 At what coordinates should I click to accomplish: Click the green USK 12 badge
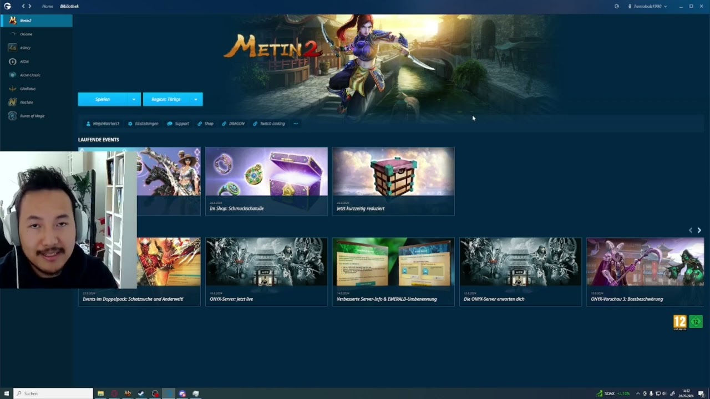[x=696, y=321]
